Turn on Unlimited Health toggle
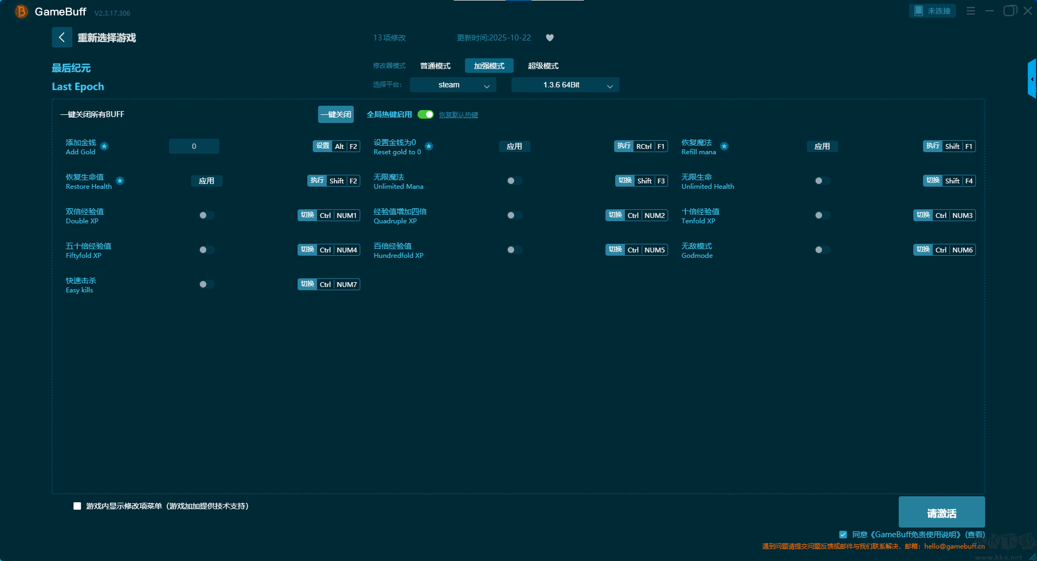The image size is (1037, 561). point(822,181)
